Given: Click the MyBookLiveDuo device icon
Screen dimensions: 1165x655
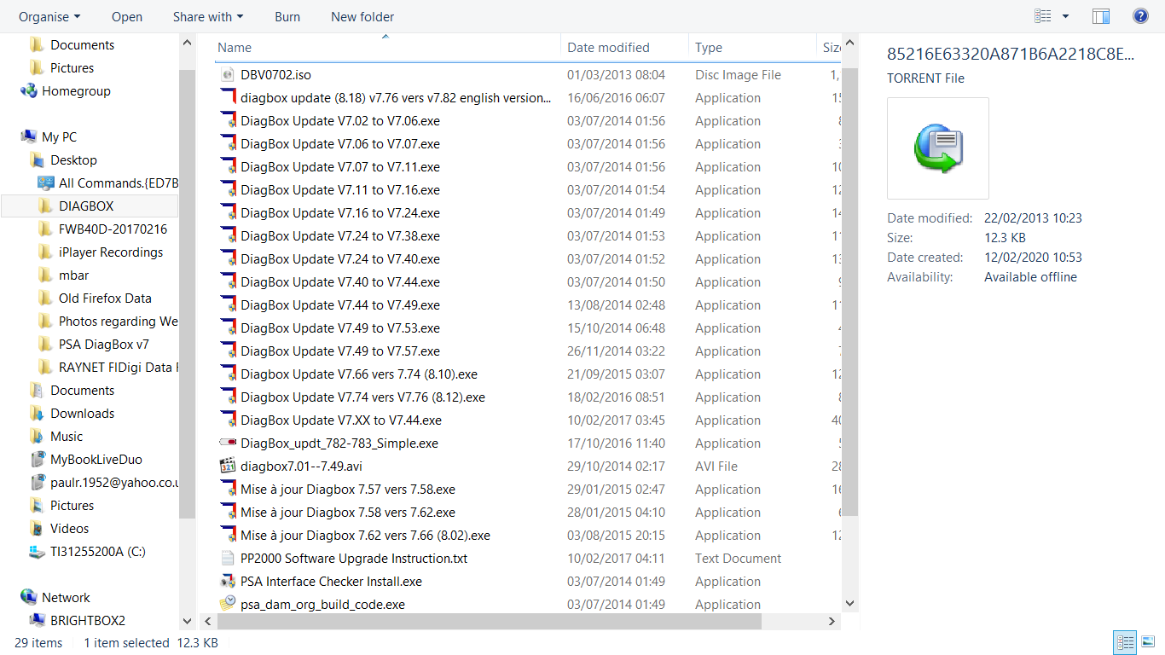Looking at the screenshot, I should pyautogui.click(x=38, y=460).
